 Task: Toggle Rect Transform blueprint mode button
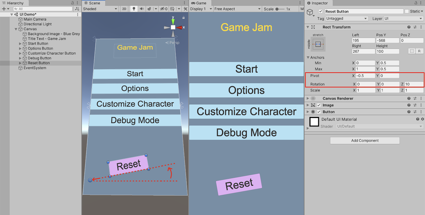412,51
